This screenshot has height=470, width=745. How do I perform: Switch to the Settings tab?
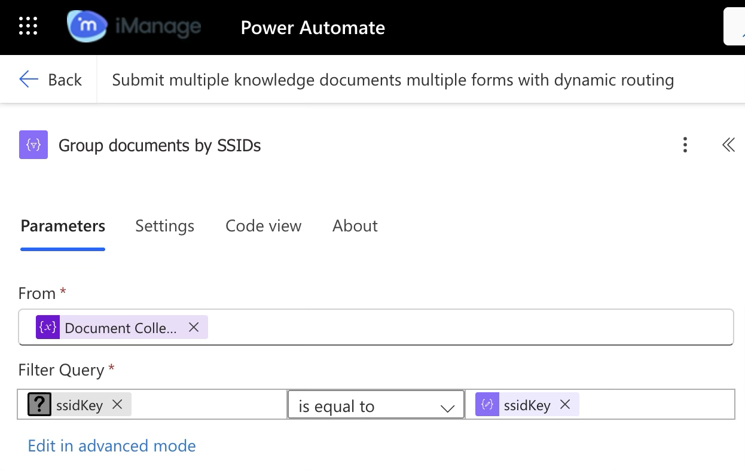(164, 225)
